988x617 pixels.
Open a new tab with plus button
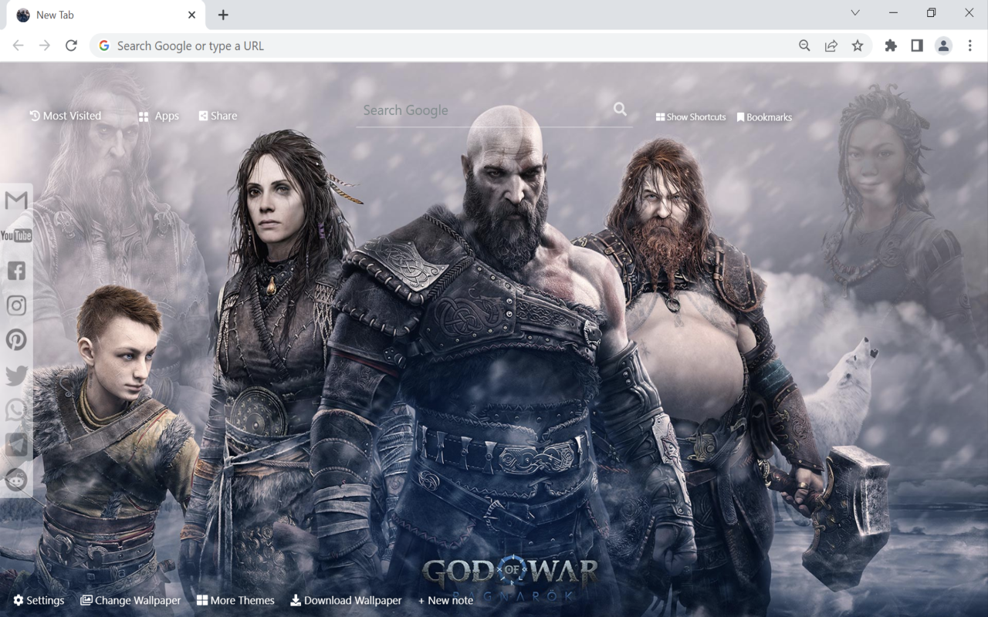[223, 15]
